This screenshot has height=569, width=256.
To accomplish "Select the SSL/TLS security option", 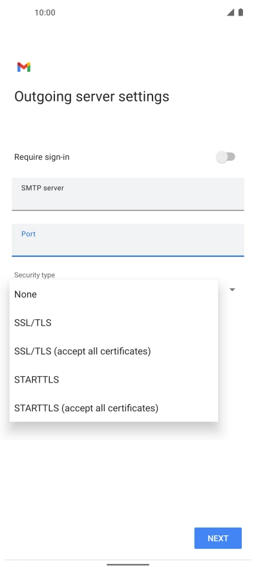I will coord(114,322).
